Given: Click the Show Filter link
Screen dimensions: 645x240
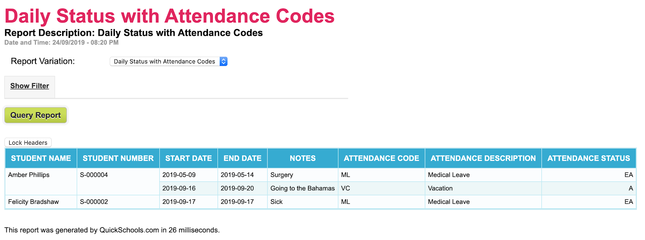Looking at the screenshot, I should click(29, 86).
